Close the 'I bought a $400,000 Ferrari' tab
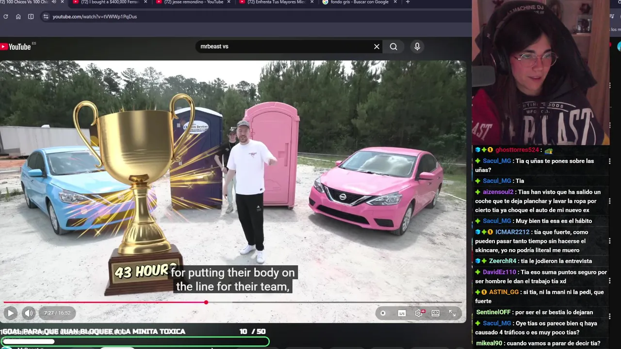 tap(146, 2)
